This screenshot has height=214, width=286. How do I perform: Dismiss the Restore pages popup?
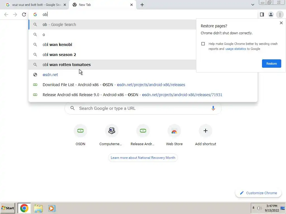(x=281, y=23)
